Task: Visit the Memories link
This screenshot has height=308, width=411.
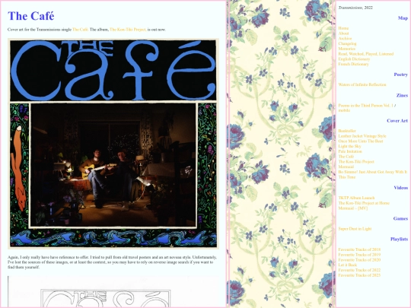Action: pos(347,49)
